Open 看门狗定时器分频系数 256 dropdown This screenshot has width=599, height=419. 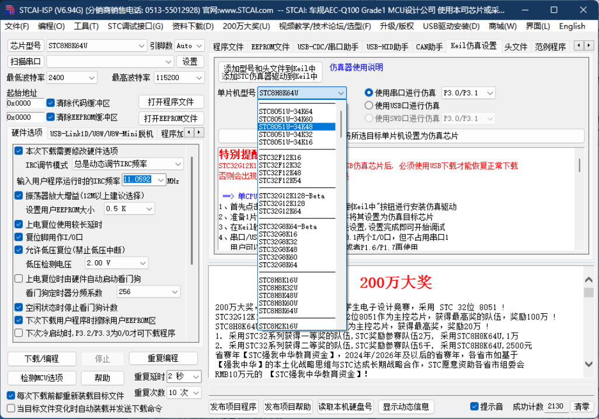pyautogui.click(x=148, y=292)
